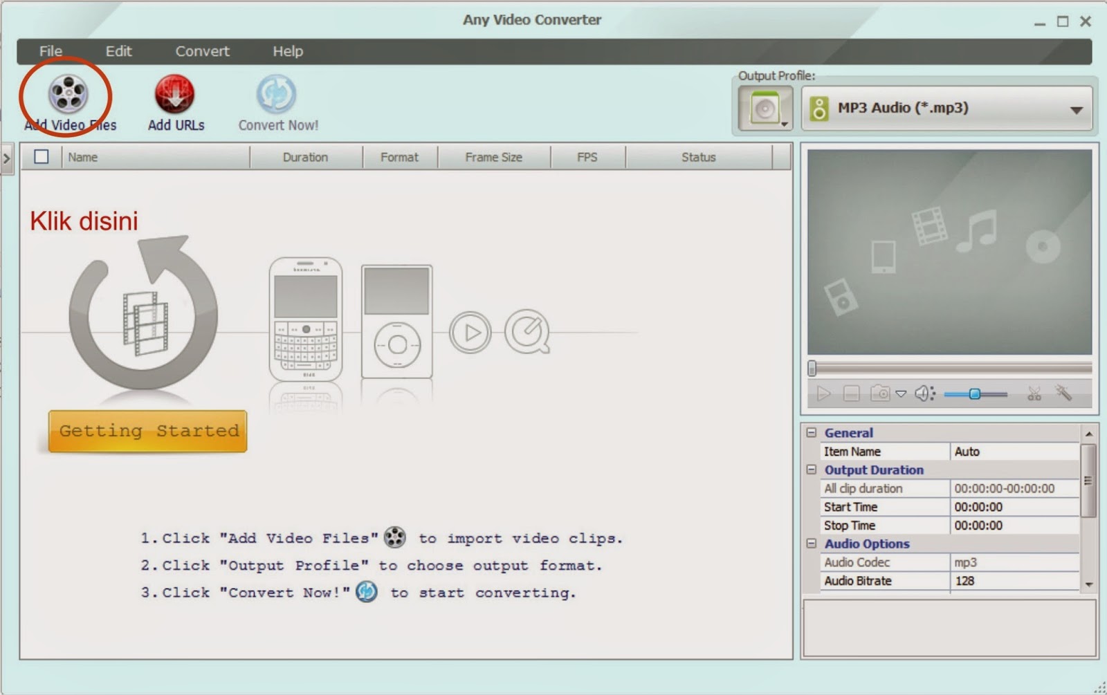Collapse the Audio Options section

(810, 544)
